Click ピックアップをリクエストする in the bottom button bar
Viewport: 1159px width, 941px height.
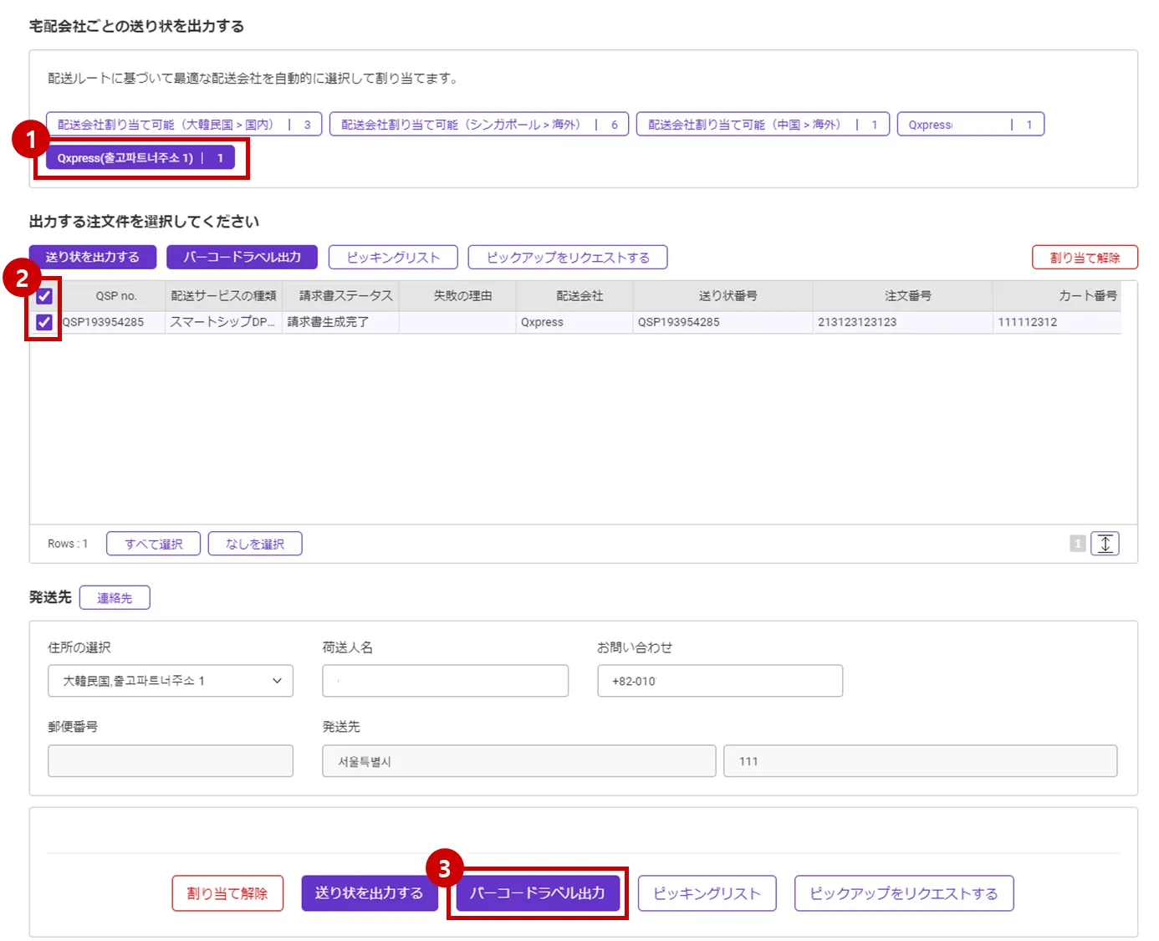click(x=904, y=893)
